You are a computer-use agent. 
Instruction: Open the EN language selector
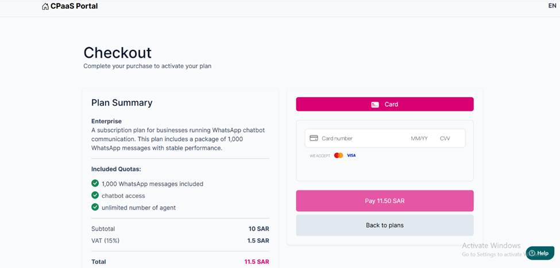[x=552, y=6]
